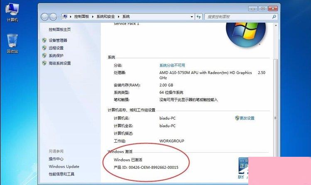
Task: Click the 2.00 GB RAM value
Action: point(166,85)
